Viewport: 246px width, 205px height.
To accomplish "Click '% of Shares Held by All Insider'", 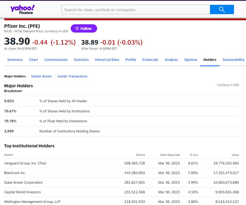I will coord(63,101).
